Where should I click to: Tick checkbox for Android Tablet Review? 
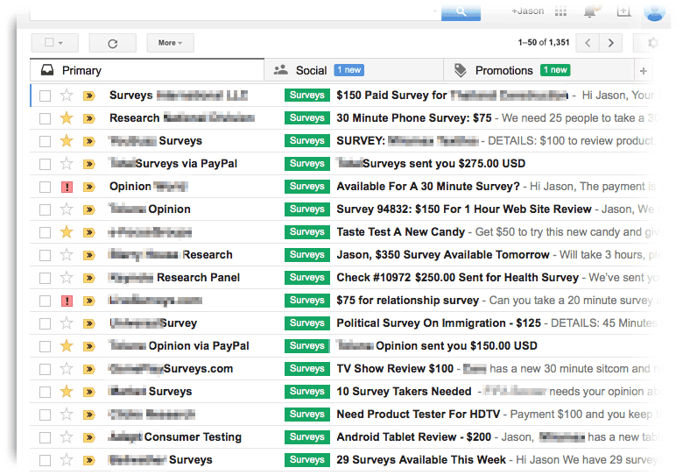tap(45, 437)
